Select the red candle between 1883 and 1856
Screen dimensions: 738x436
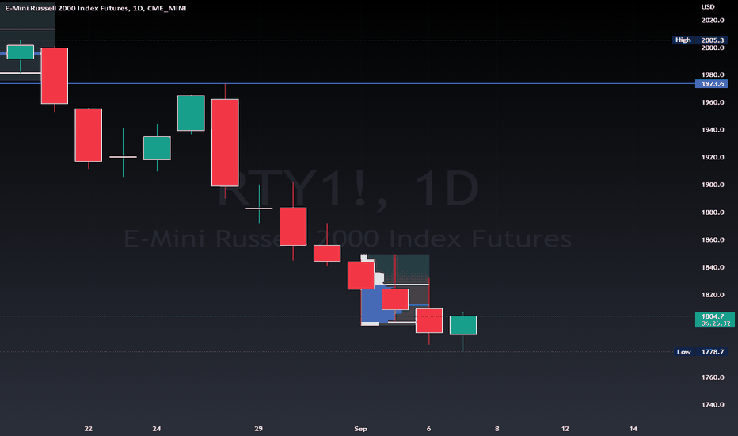(x=293, y=226)
